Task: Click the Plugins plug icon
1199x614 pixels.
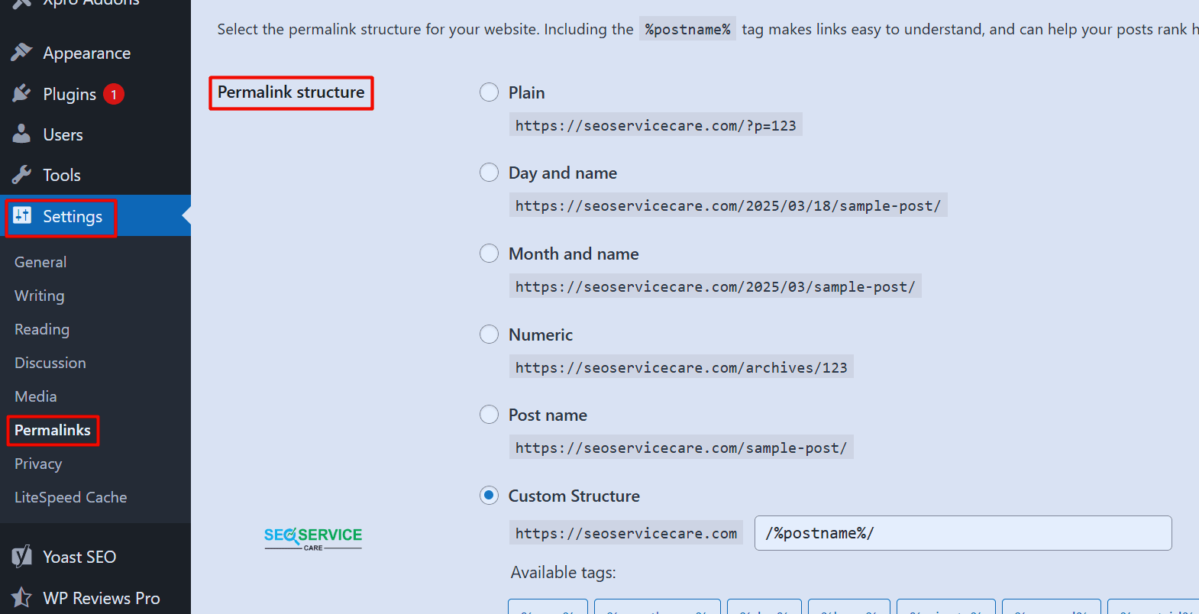Action: tap(21, 94)
